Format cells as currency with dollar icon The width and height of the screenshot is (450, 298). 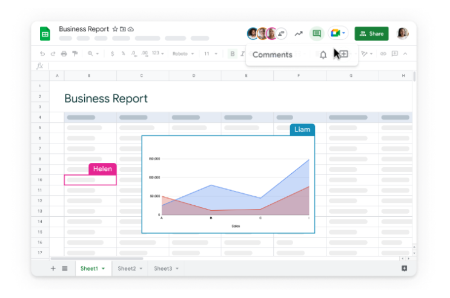112,54
